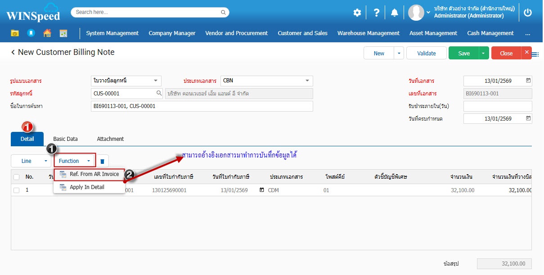Open the settings gear icon
The height and width of the screenshot is (275, 544).
(x=357, y=13)
